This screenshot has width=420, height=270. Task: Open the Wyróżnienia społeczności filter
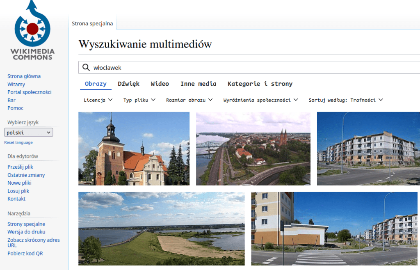pyautogui.click(x=261, y=100)
